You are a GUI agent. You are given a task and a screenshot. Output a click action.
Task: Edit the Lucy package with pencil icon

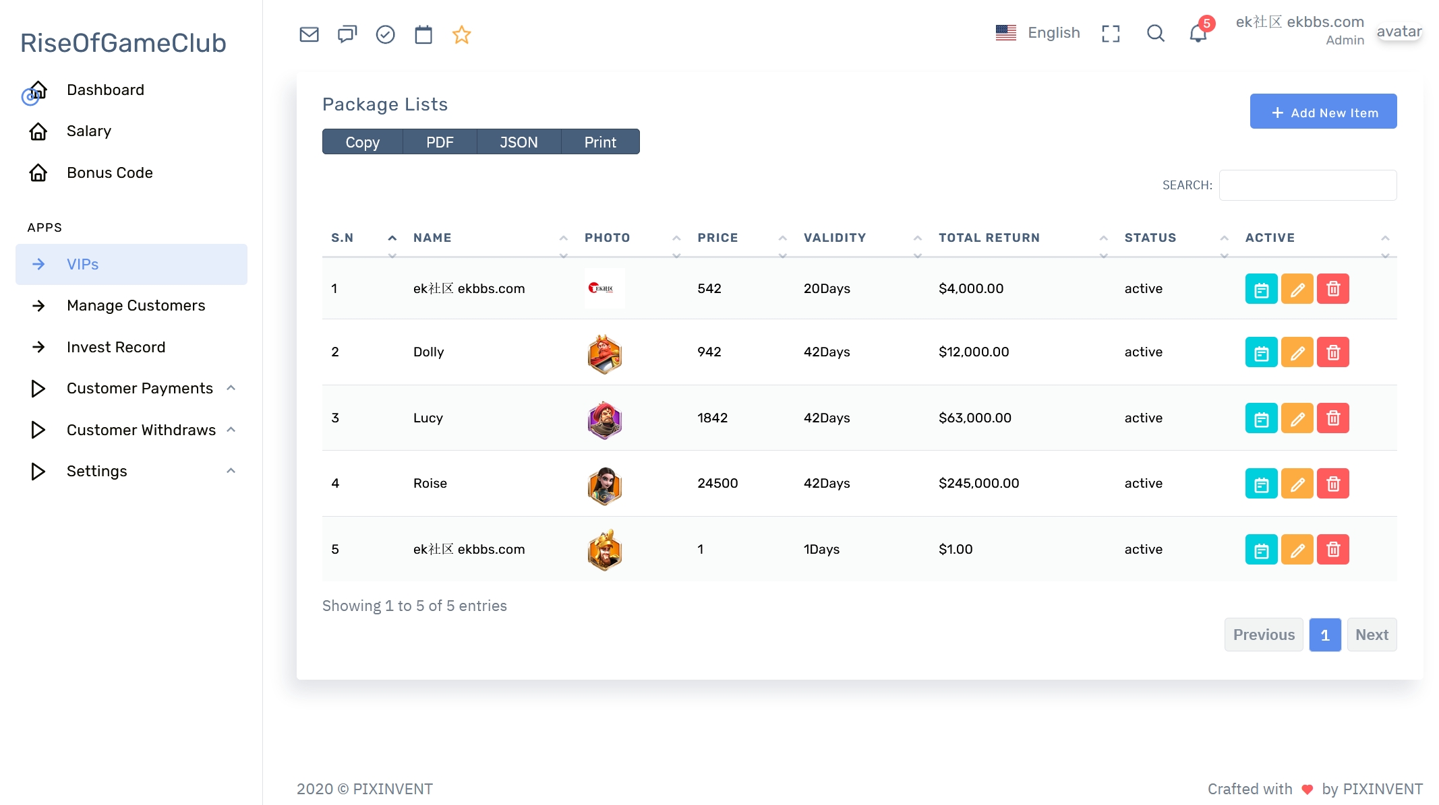click(x=1297, y=418)
